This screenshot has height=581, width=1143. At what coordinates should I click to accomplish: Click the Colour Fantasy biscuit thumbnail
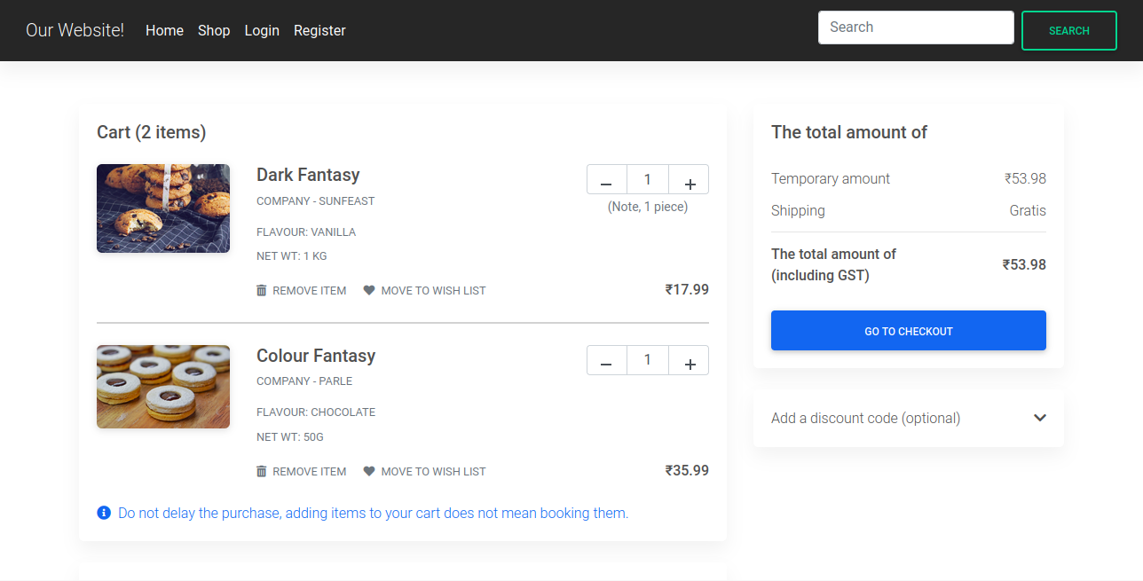pos(163,387)
